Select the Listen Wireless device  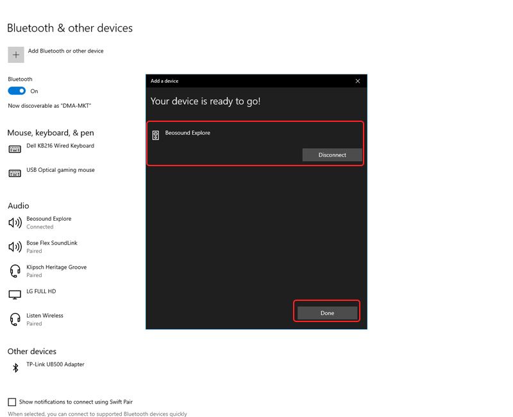(x=45, y=316)
